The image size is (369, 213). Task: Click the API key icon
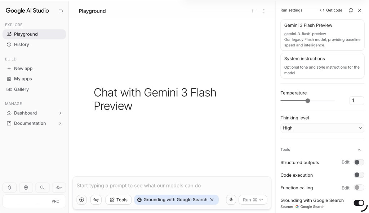(59, 187)
